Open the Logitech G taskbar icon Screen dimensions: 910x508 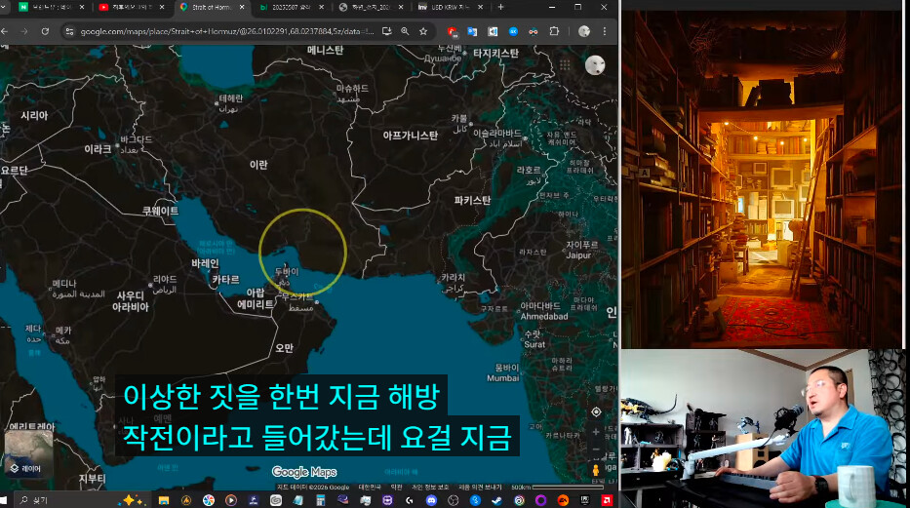point(409,500)
